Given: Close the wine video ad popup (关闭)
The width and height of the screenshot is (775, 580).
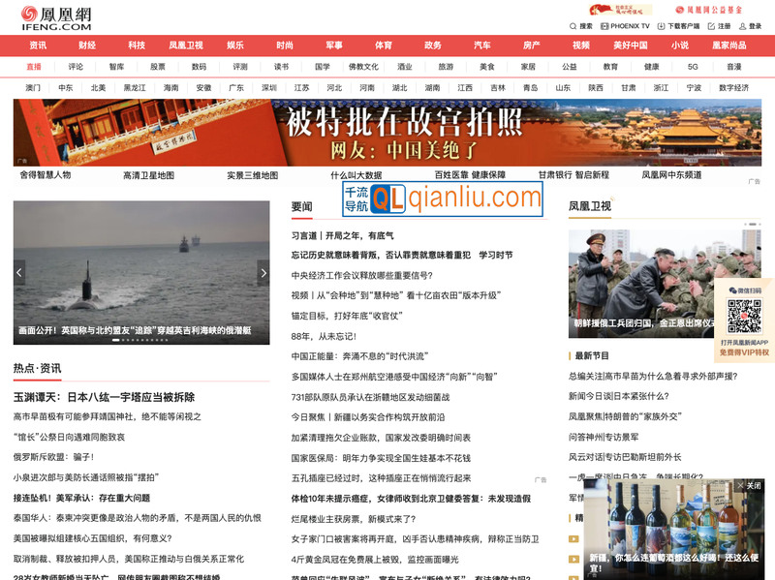Looking at the screenshot, I should click(x=749, y=485).
